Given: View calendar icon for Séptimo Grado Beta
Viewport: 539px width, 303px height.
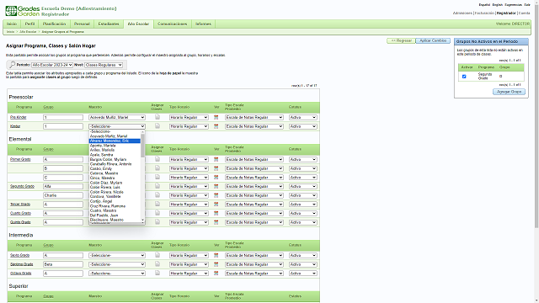Looking at the screenshot, I should [216, 264].
